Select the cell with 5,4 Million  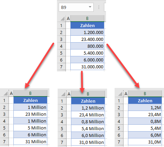pyautogui.click(x=88, y=128)
